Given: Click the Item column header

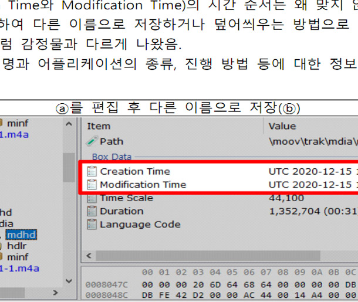Looking at the screenshot, I should point(97,126).
